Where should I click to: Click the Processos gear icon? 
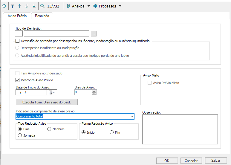coord(95,6)
